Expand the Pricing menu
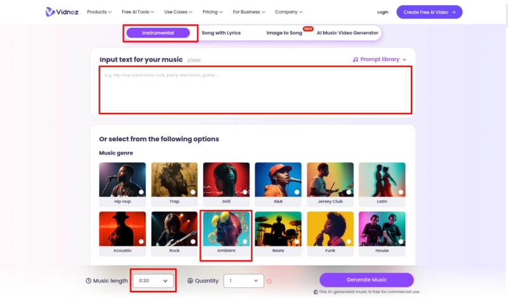The height and width of the screenshot is (298, 508). tap(213, 12)
